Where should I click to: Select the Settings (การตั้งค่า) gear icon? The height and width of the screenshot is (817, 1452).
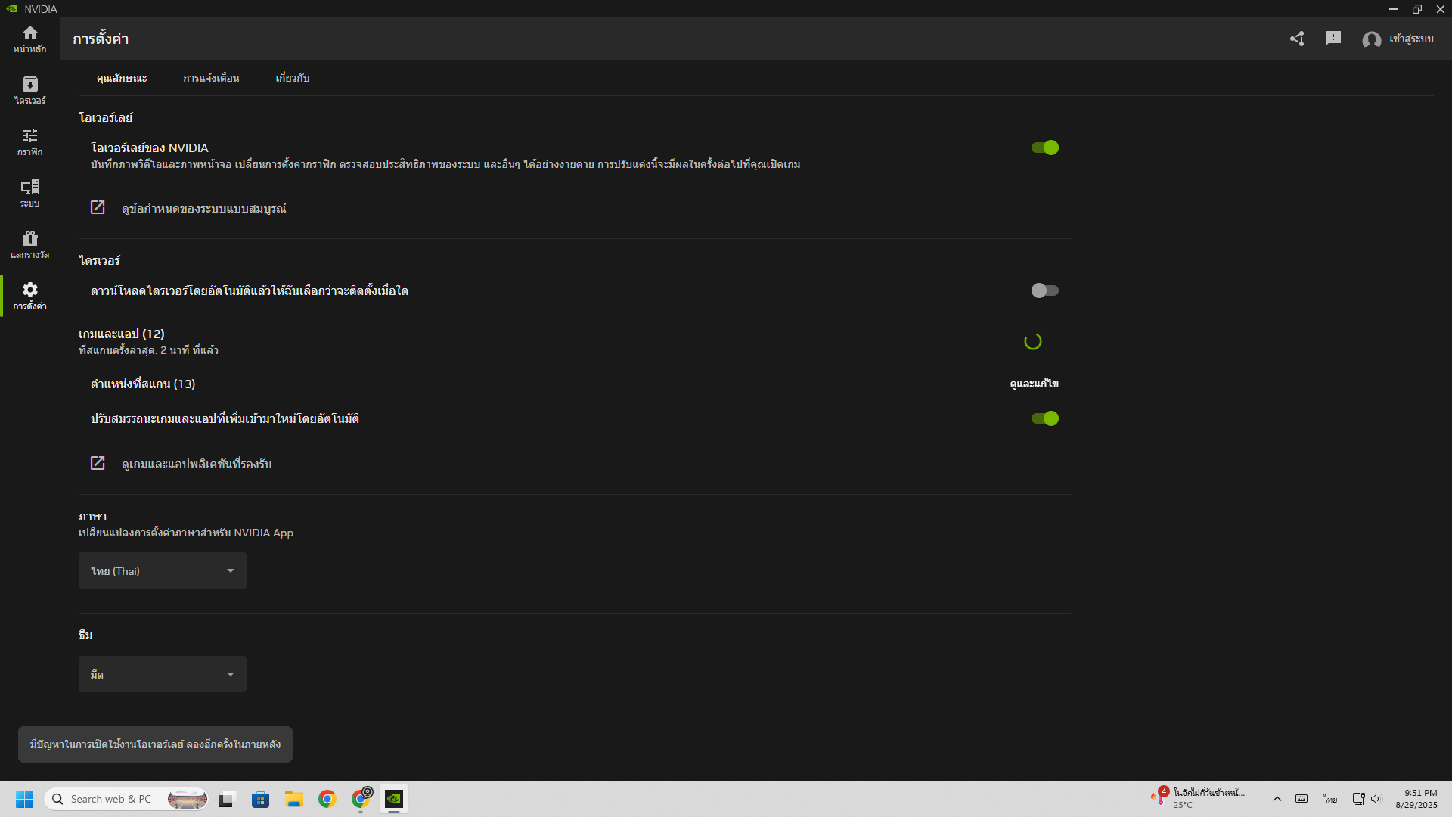(x=29, y=296)
